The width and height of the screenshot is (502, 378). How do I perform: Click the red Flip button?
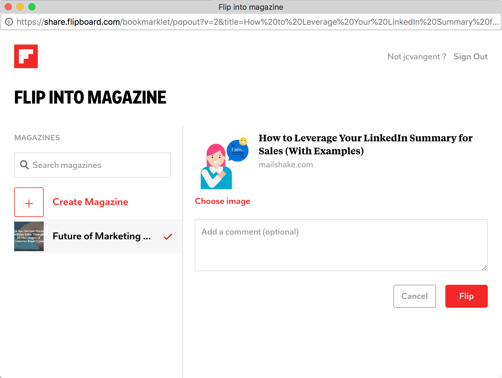[467, 296]
